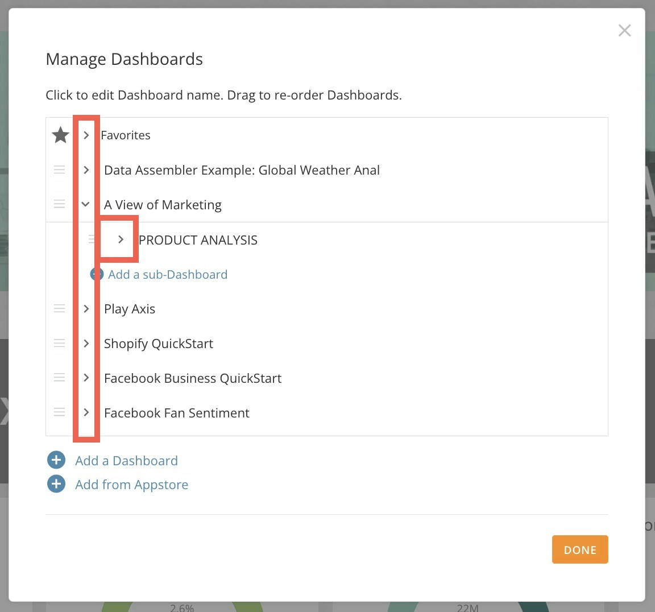Screen dimensions: 655x612
Task: Click the DONE button
Action: [x=580, y=549]
